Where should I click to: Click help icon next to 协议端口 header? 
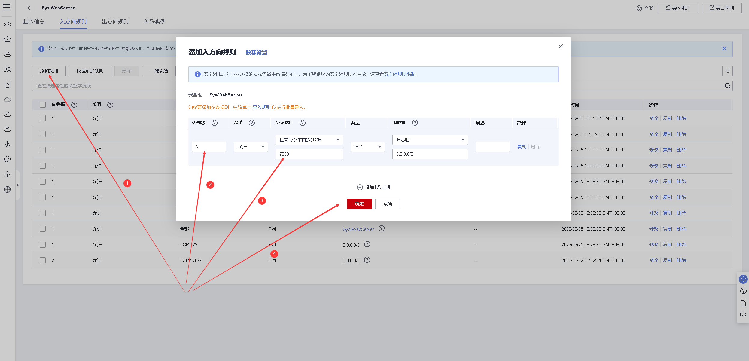pos(303,123)
